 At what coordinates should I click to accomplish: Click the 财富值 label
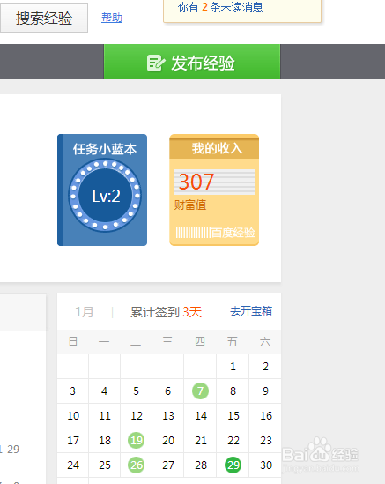[190, 205]
